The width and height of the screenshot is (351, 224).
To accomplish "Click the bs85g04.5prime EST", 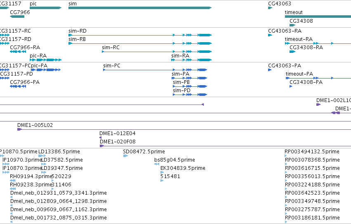I will coord(157,164).
